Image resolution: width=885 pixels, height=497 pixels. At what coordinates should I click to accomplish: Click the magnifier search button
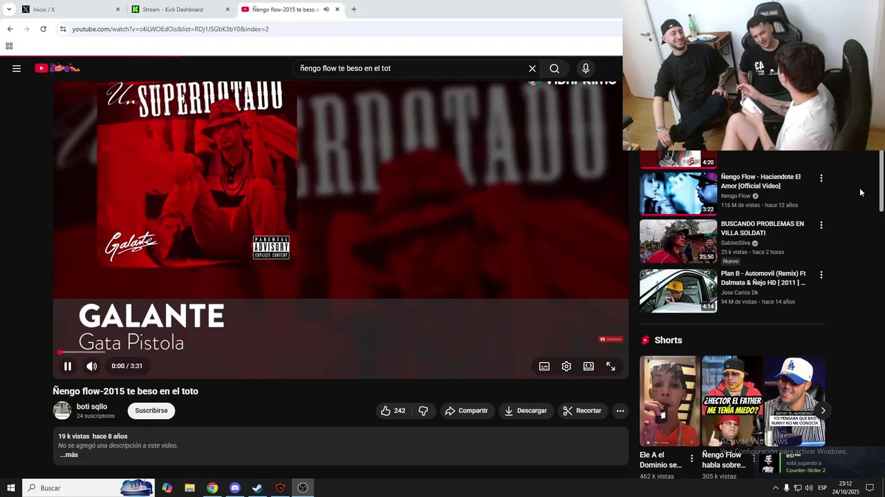click(x=555, y=68)
